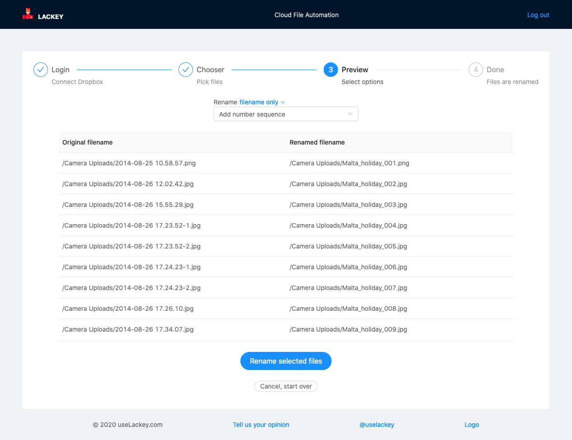Click the Log out link
The image size is (572, 440).
coord(538,15)
